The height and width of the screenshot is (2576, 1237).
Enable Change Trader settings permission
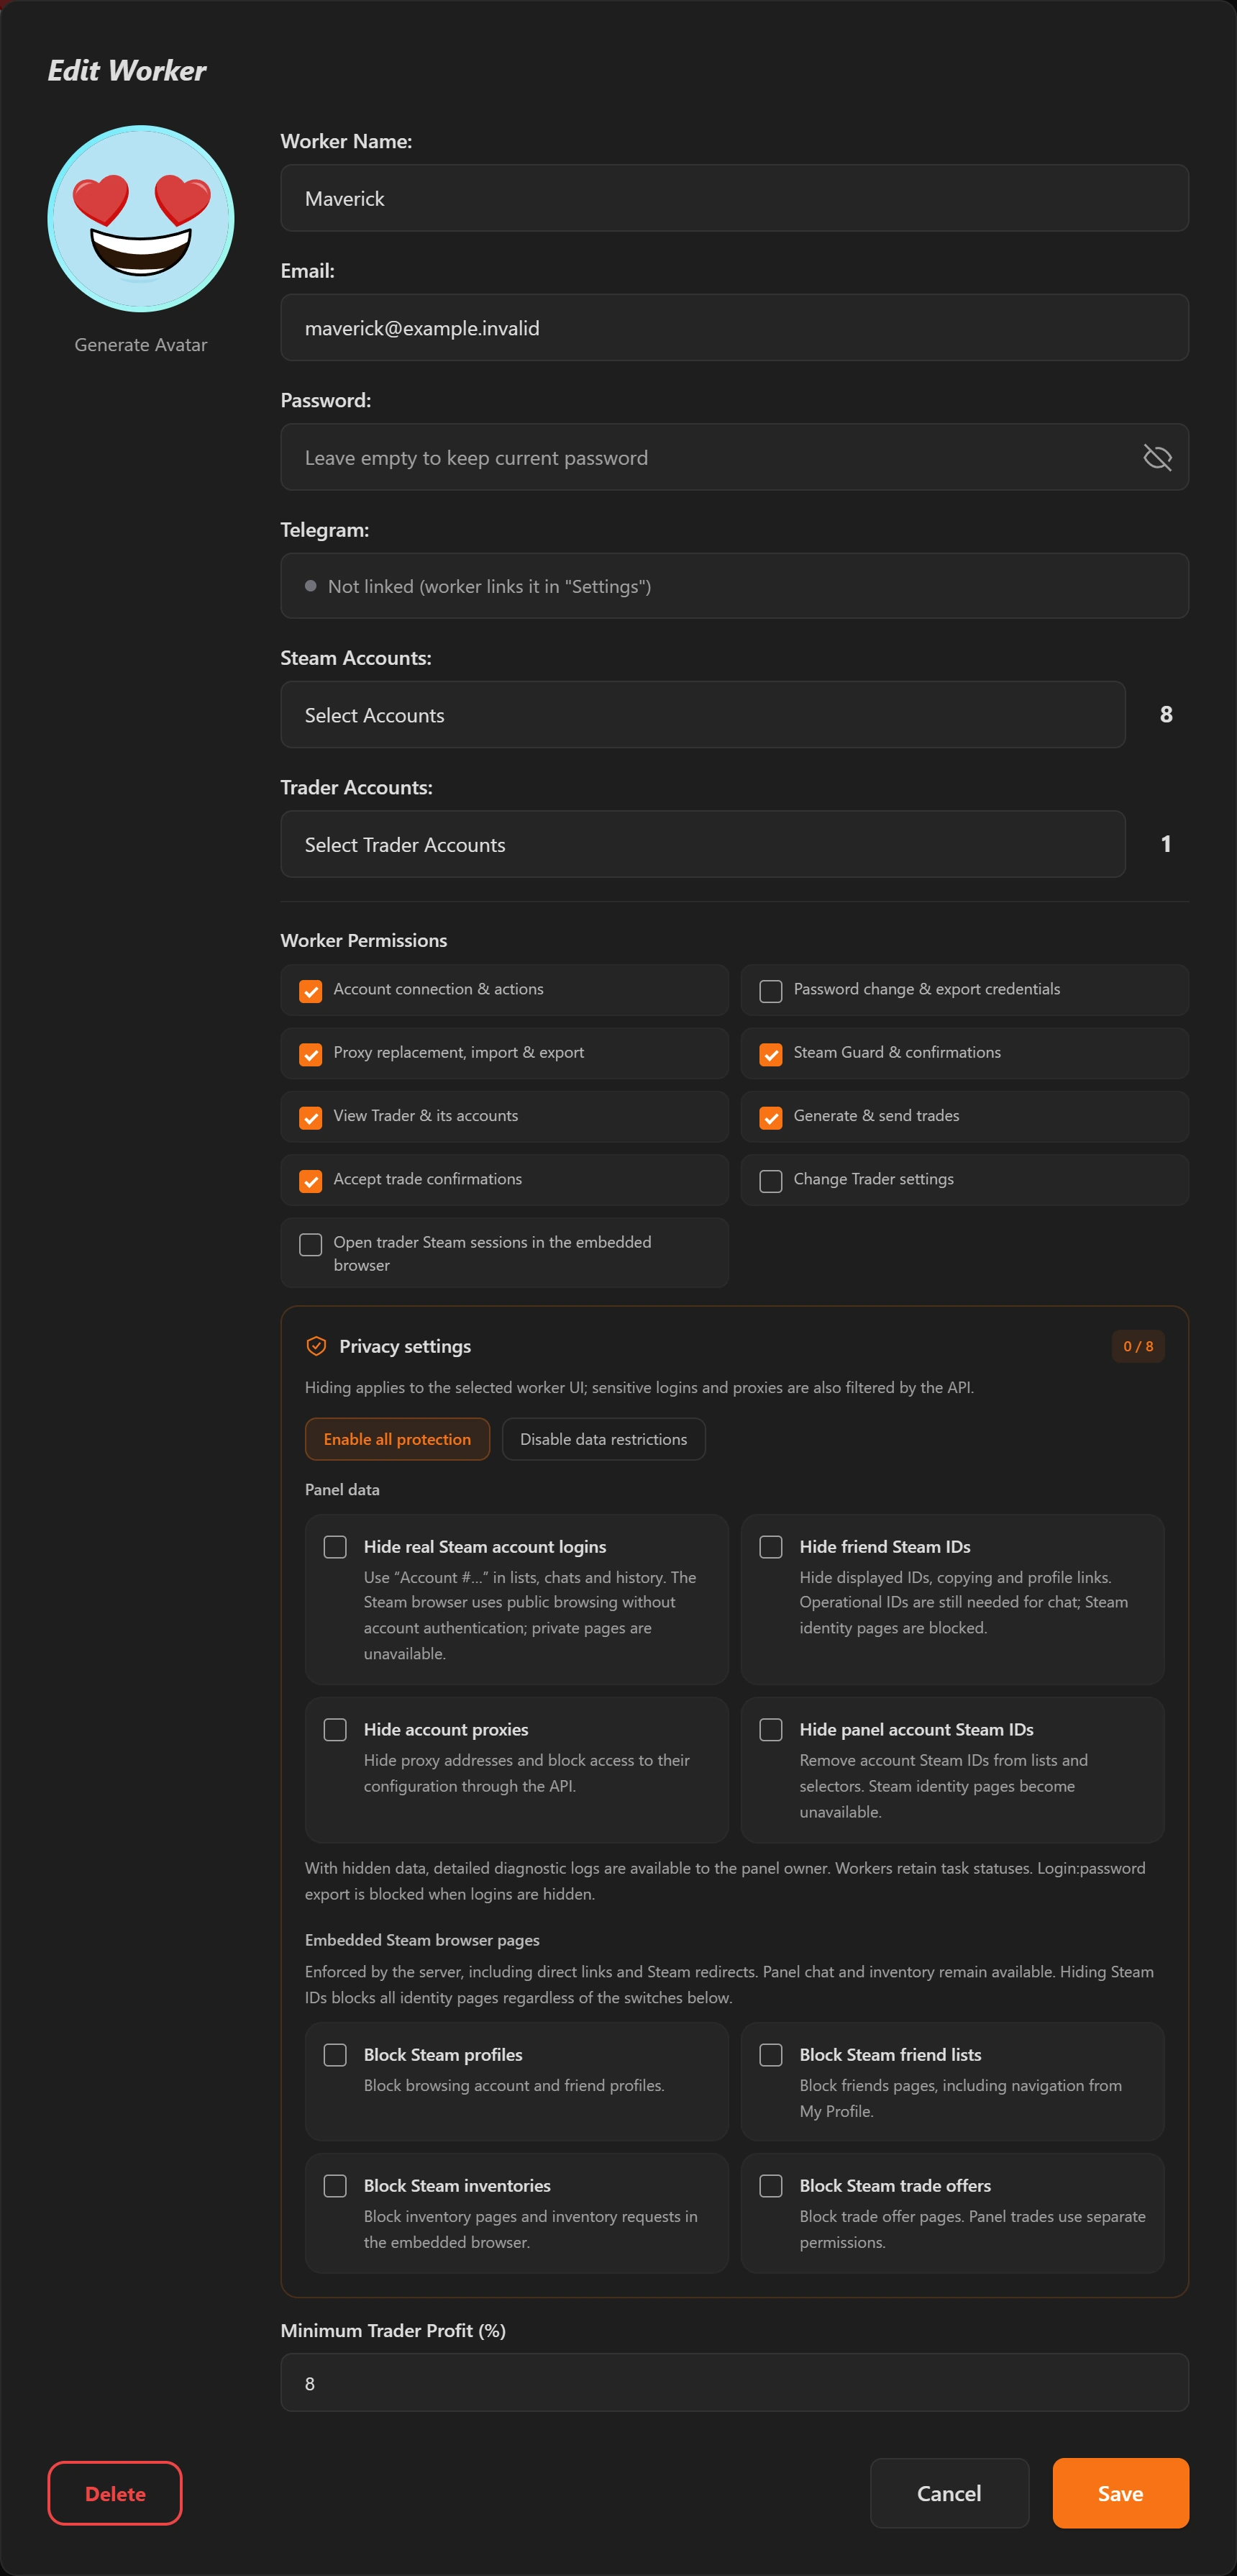(770, 1181)
